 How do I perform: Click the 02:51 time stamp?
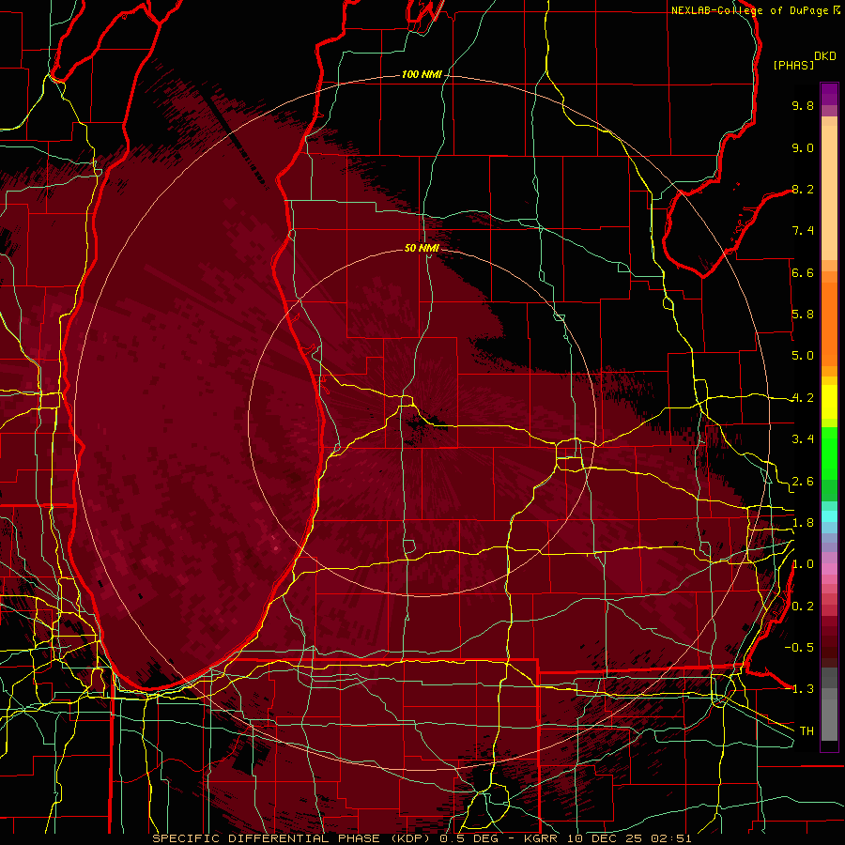tap(670, 838)
